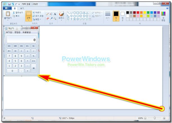Select the Magnifier tool
This screenshot has width=172, height=123.
click(55, 18)
